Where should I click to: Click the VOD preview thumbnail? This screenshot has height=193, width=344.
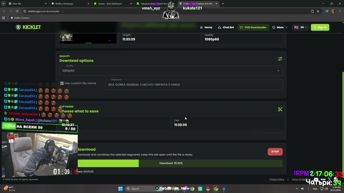point(88,39)
